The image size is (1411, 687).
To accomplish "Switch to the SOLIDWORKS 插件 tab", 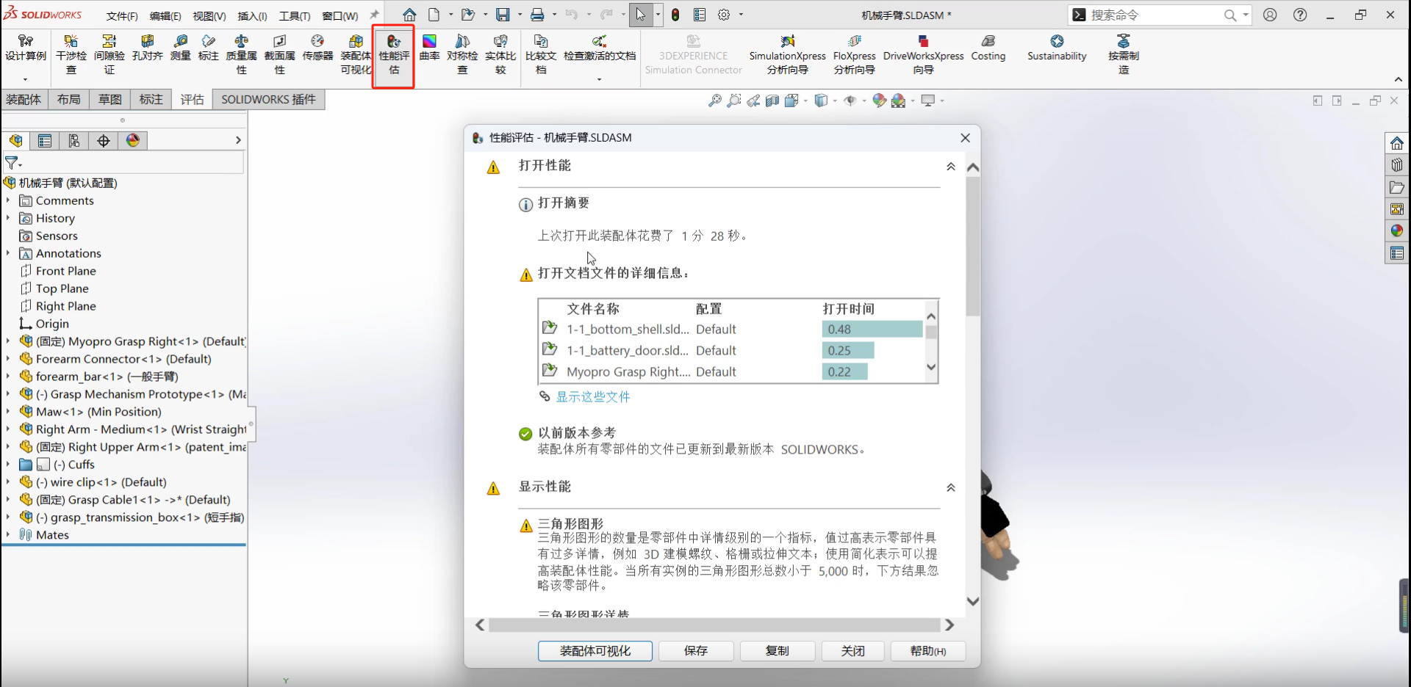I will [x=268, y=99].
